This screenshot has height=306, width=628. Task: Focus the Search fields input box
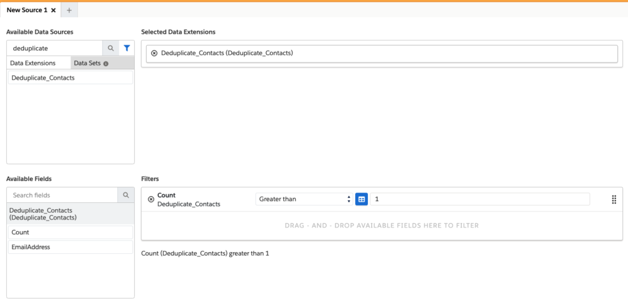pos(62,195)
